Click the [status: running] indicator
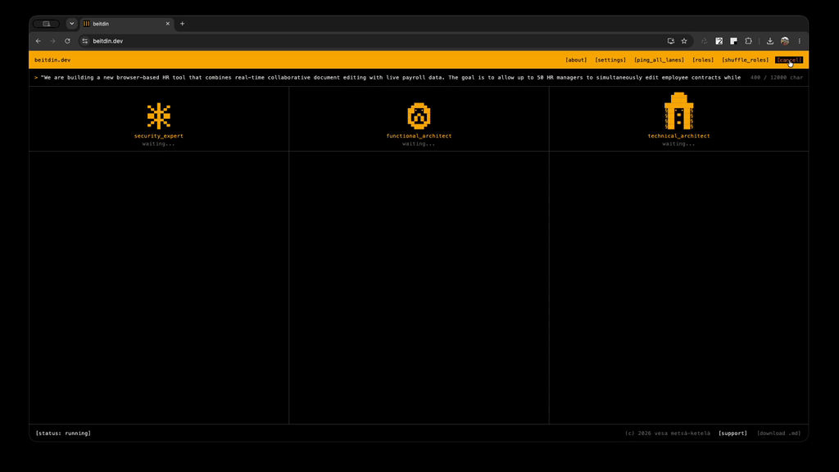This screenshot has width=839, height=472. click(63, 433)
